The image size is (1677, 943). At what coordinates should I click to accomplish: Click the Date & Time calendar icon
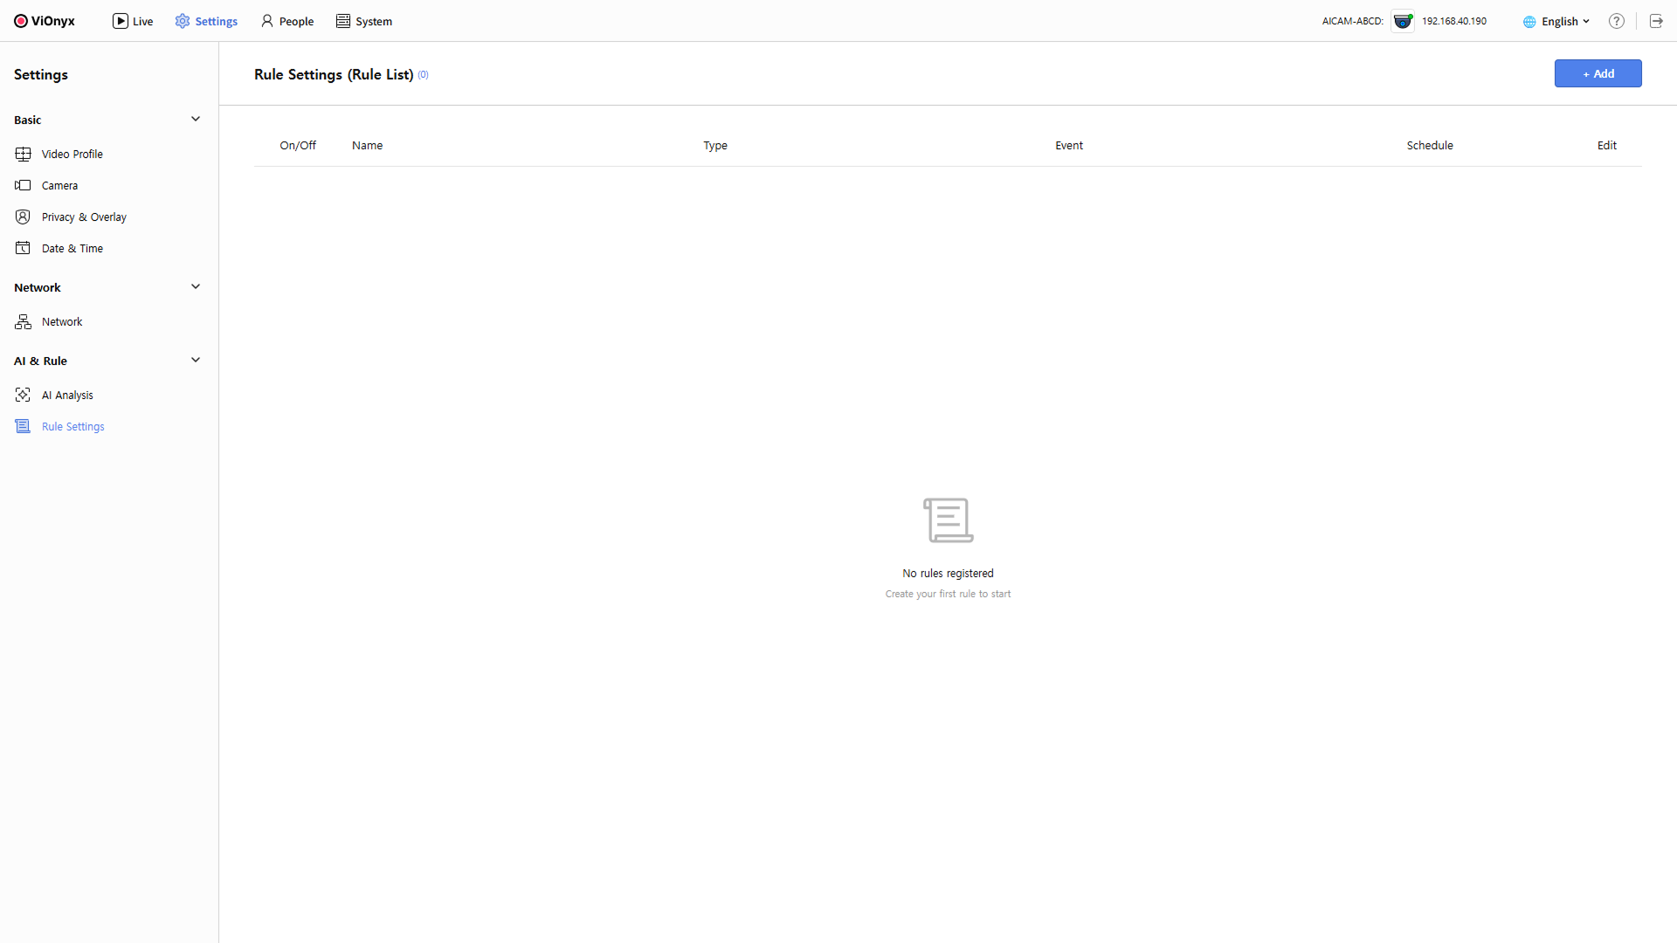click(x=23, y=248)
